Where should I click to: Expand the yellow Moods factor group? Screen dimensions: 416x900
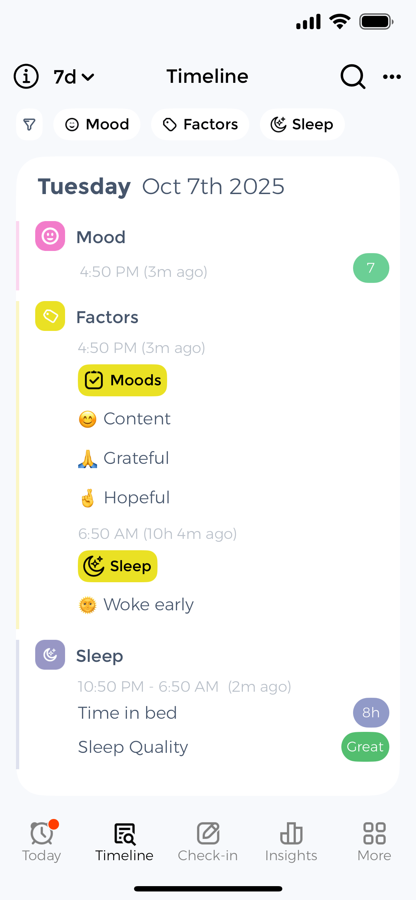click(122, 380)
